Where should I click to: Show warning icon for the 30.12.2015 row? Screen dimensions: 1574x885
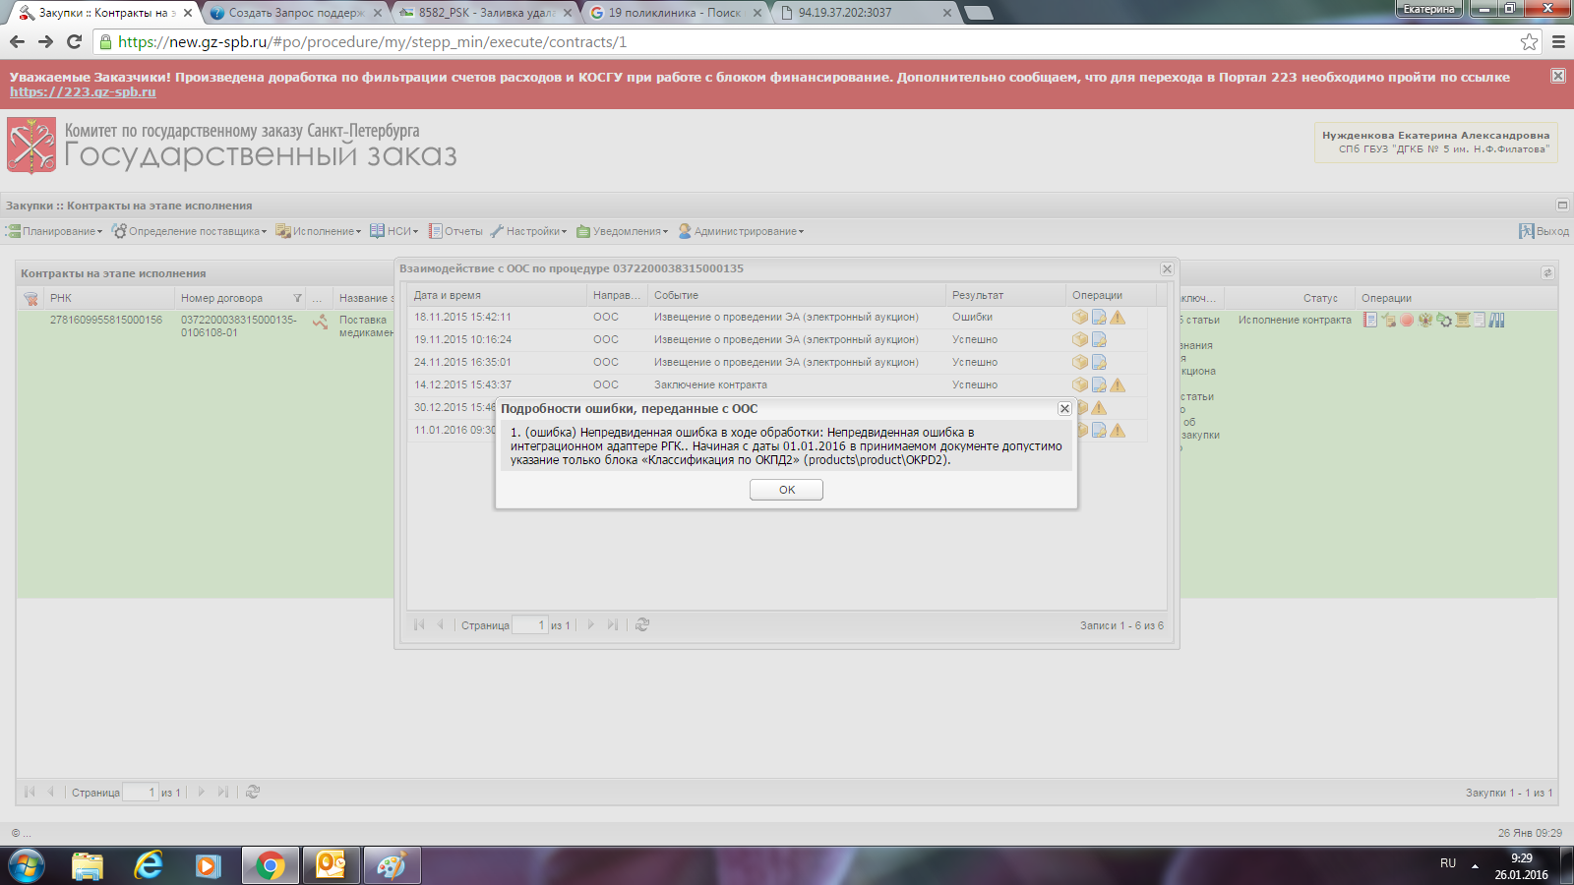click(1099, 407)
